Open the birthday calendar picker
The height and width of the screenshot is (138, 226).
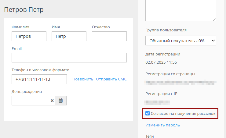(60, 101)
